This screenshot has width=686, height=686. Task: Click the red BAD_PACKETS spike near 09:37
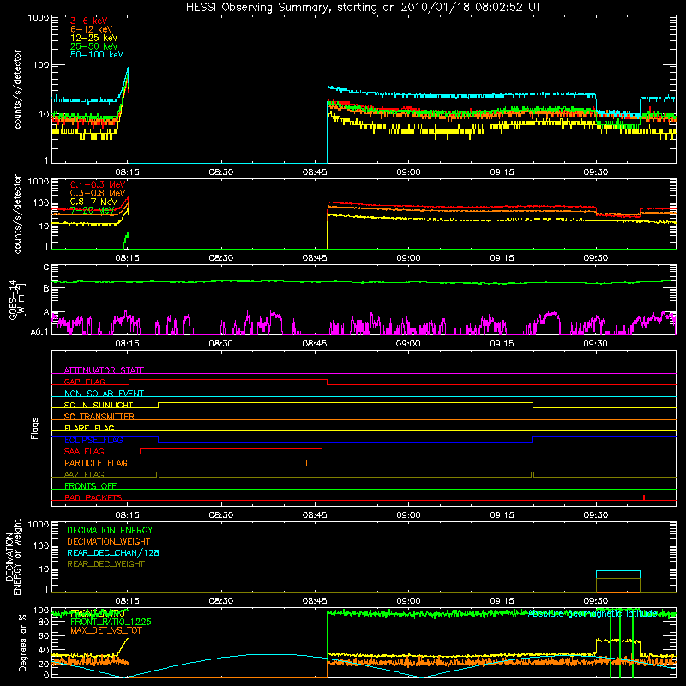tap(644, 497)
